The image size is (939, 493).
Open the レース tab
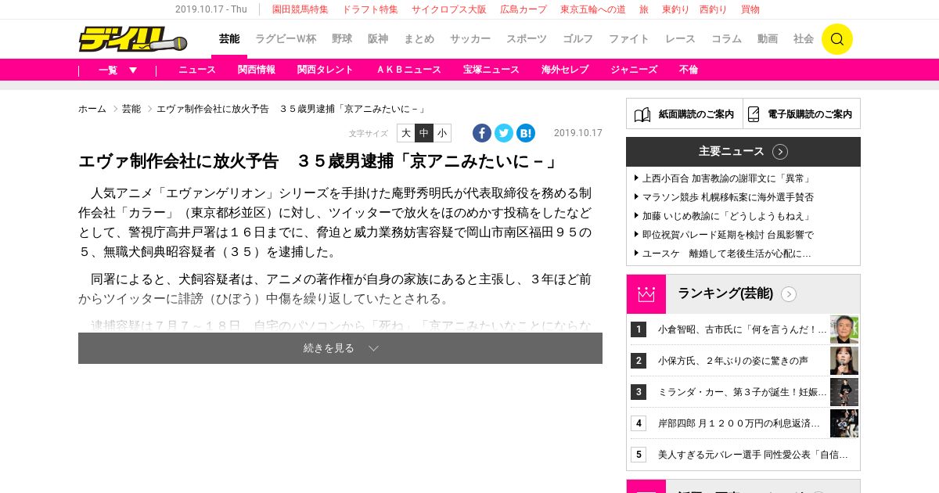coord(680,39)
